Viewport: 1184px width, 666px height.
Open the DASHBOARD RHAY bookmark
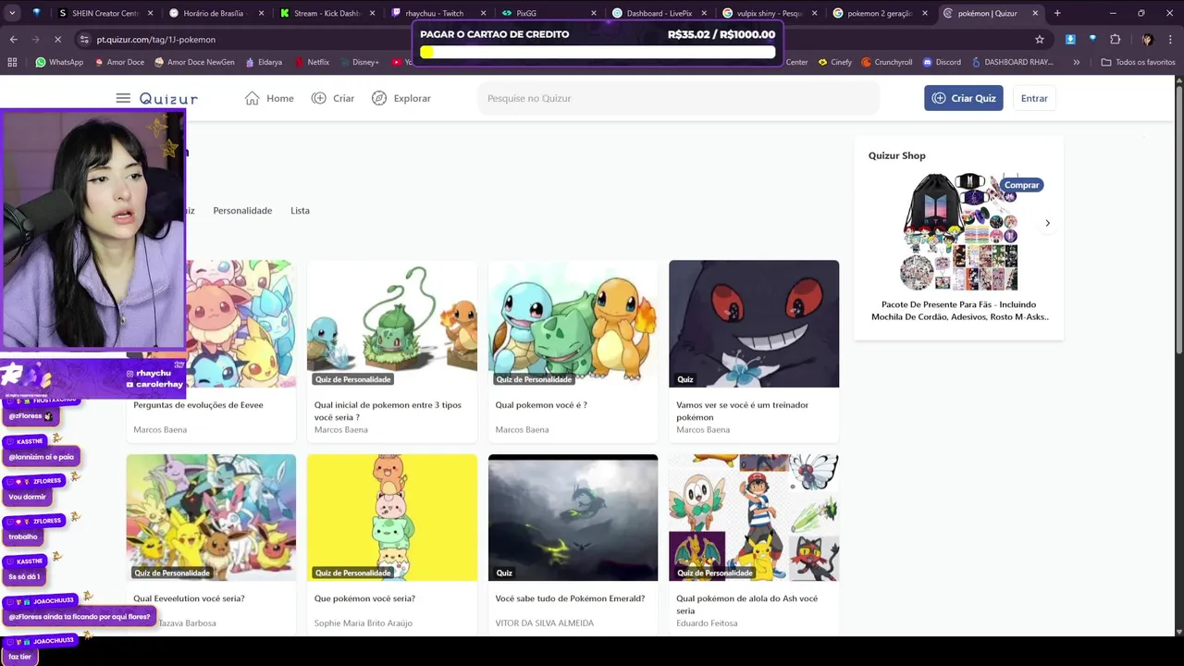(x=1011, y=62)
